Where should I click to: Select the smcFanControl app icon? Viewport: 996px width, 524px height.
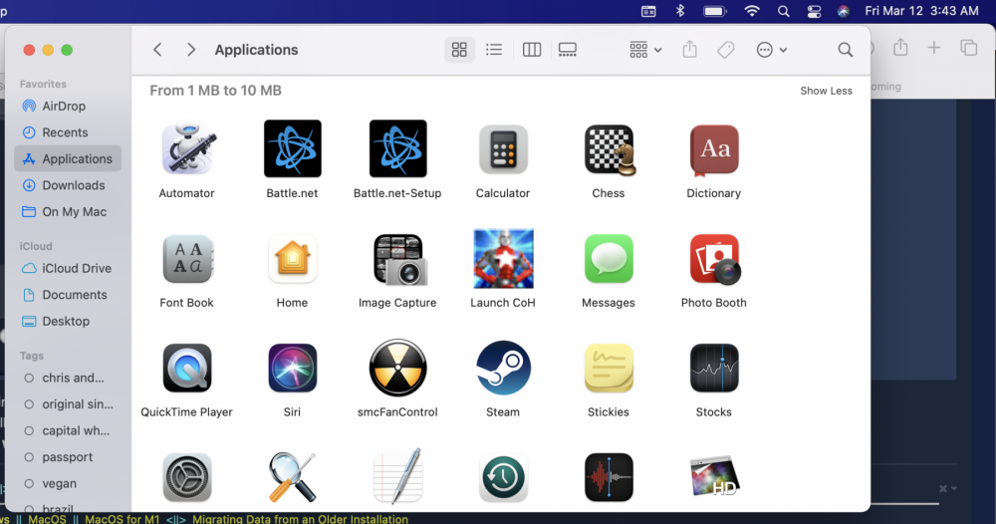(x=397, y=368)
